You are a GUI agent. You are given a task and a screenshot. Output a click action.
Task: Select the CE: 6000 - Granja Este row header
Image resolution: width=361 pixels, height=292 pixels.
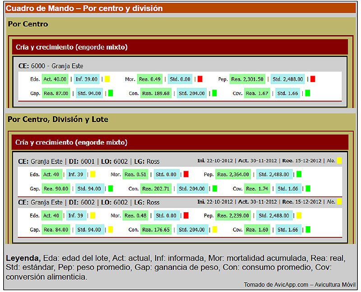coord(51,66)
